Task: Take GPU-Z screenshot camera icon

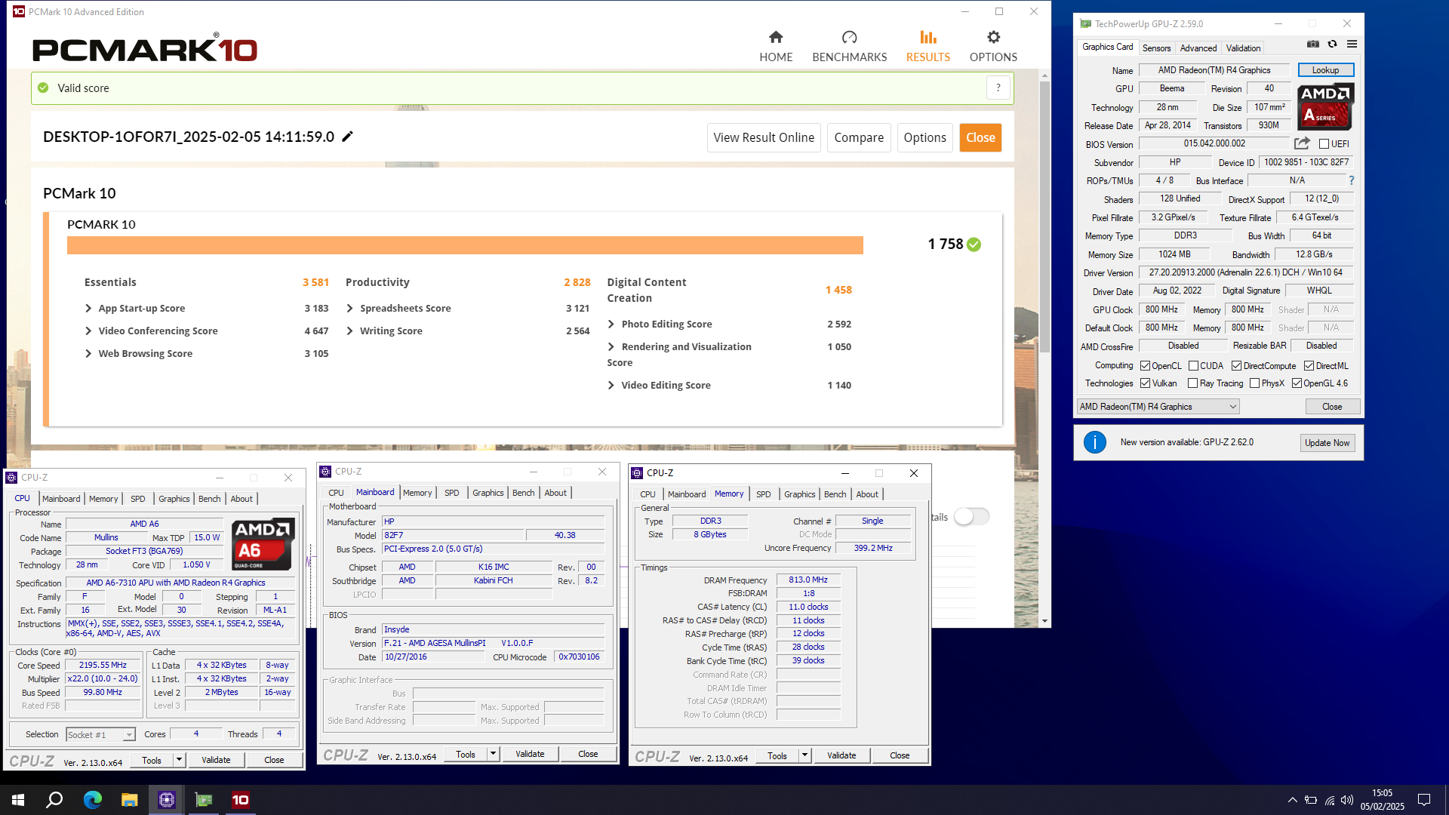Action: point(1313,45)
